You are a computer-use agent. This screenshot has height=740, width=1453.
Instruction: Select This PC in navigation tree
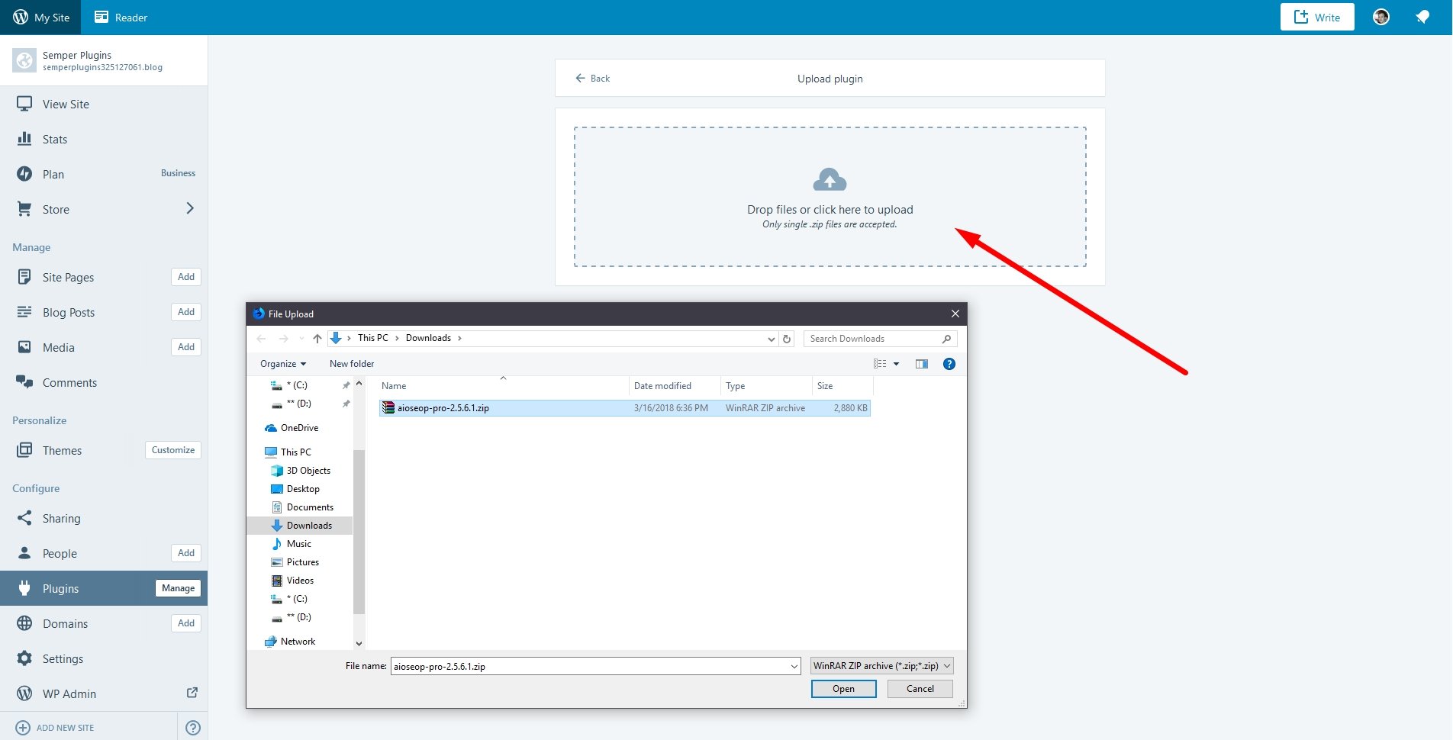click(295, 452)
